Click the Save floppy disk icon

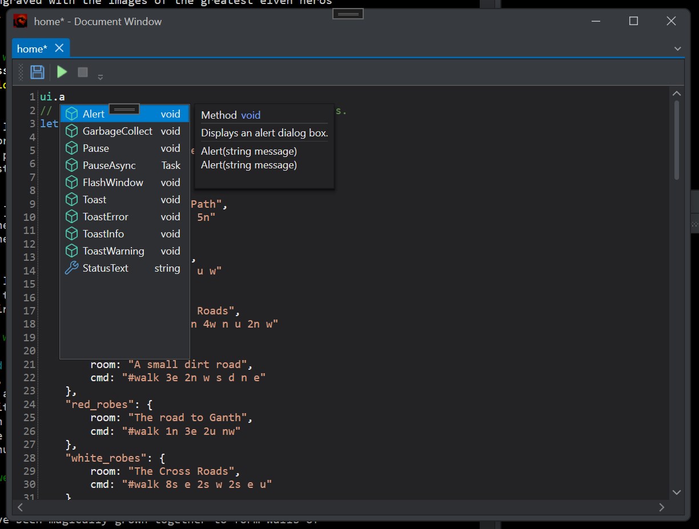pos(37,72)
